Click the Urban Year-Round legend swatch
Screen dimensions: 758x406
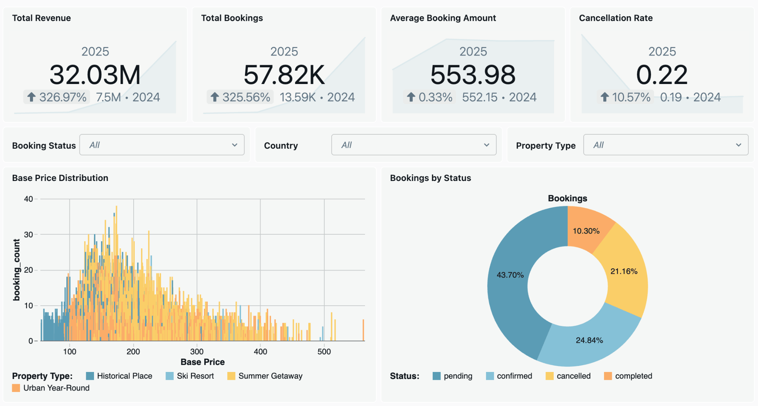tap(16, 388)
